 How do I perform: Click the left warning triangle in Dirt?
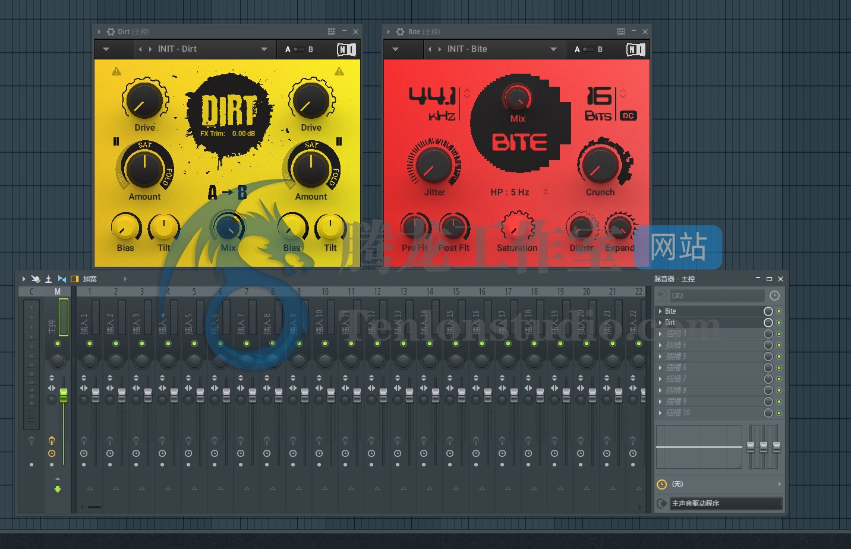coord(116,71)
